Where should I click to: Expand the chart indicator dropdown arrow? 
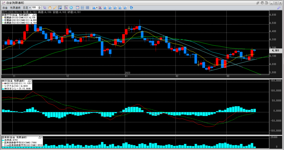(97, 7)
